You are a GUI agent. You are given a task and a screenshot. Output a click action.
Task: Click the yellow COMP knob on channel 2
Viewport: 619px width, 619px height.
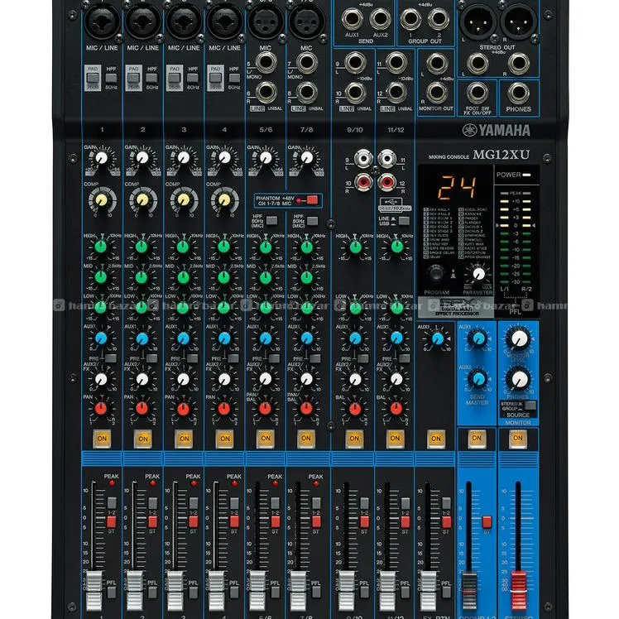click(142, 199)
